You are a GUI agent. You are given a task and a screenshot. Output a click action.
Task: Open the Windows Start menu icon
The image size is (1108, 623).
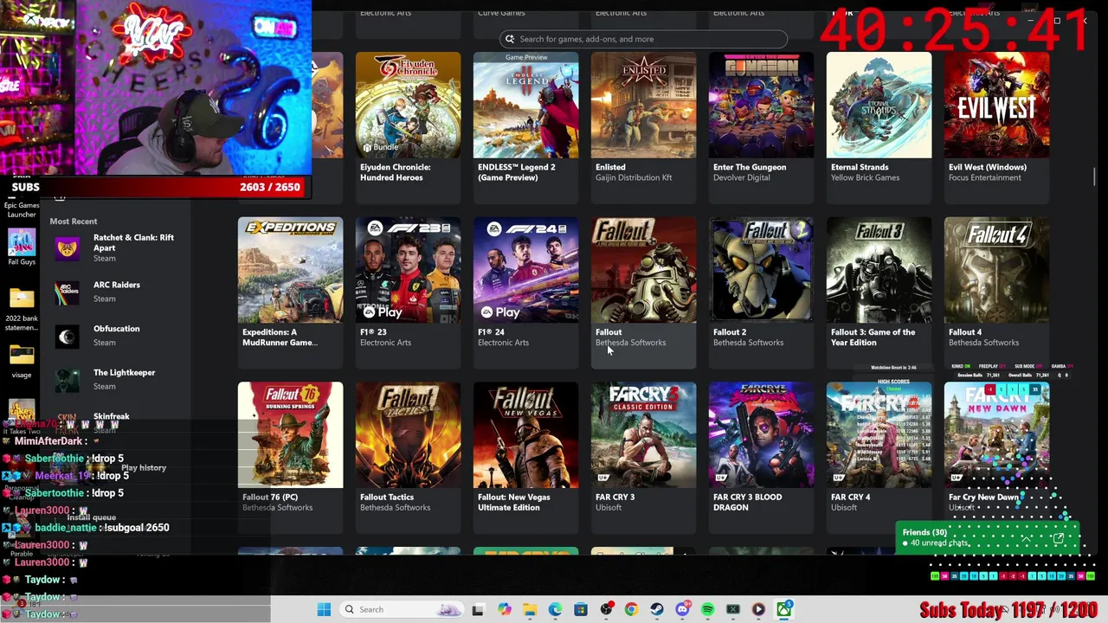point(324,609)
